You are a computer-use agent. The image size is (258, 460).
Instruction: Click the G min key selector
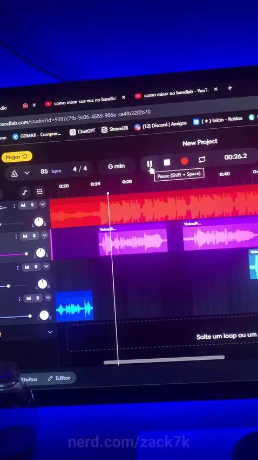coord(117,166)
